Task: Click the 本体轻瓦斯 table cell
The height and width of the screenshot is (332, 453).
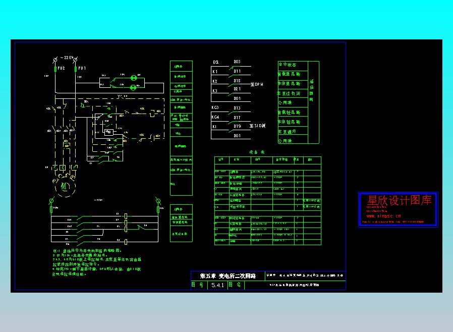Action: pos(293,122)
